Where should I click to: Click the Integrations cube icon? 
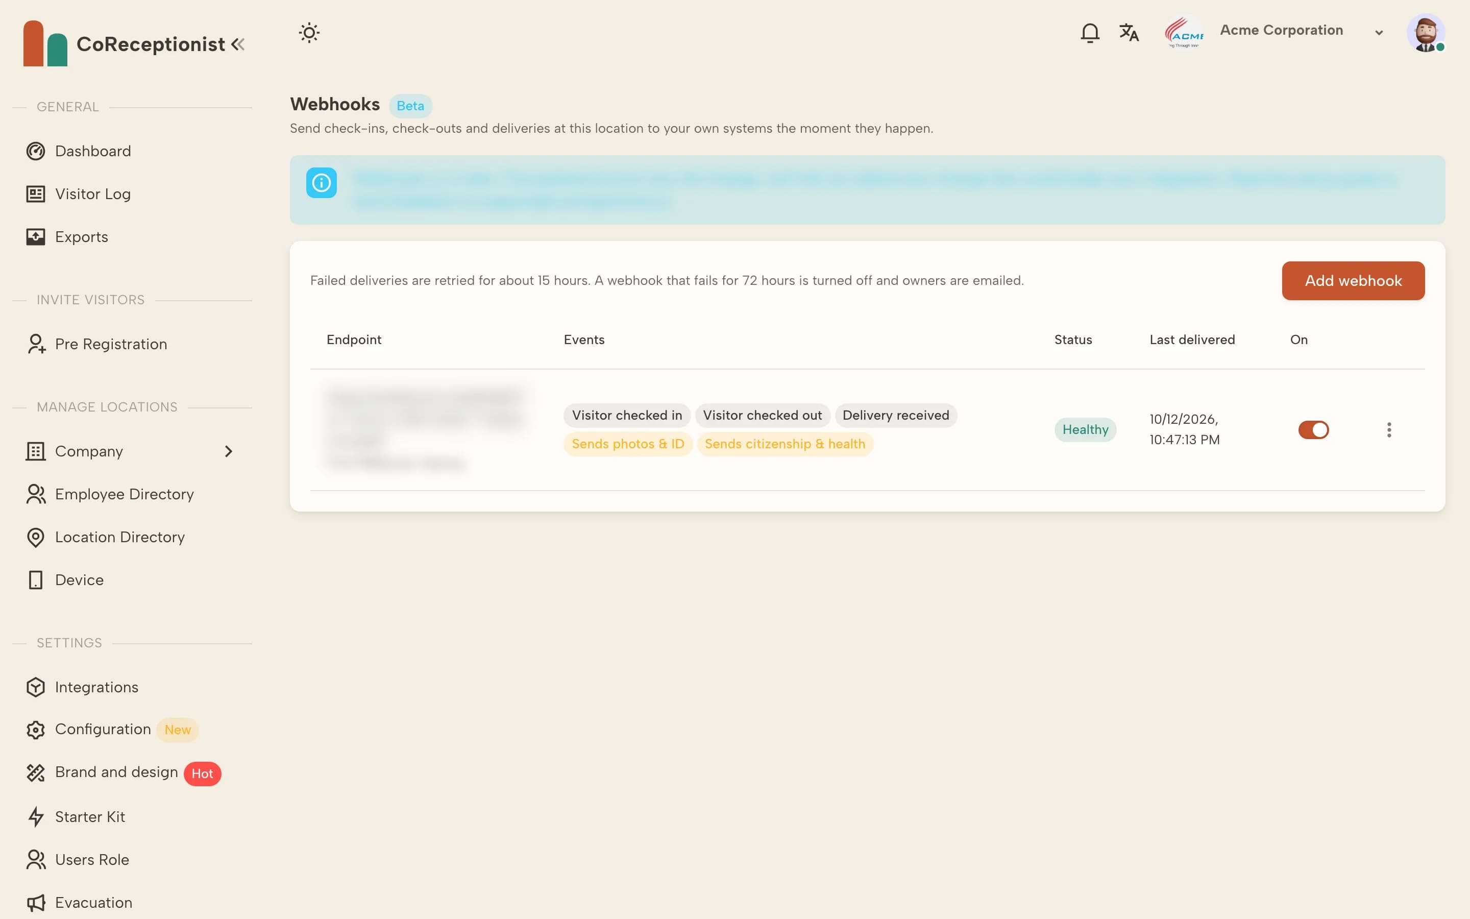[x=36, y=687]
